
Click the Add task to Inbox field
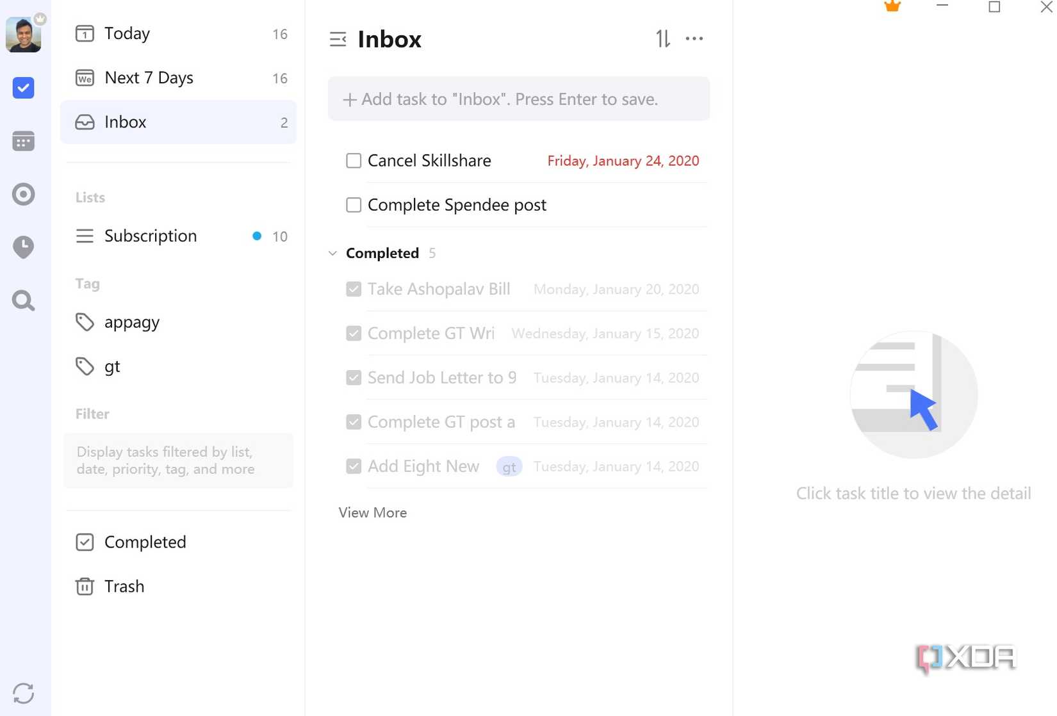point(519,99)
